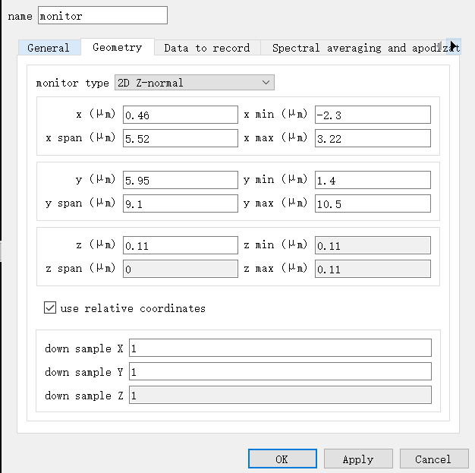
Task: Click the Apply button
Action: coord(357,459)
